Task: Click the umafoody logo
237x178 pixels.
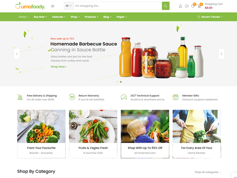Action: (x=30, y=6)
